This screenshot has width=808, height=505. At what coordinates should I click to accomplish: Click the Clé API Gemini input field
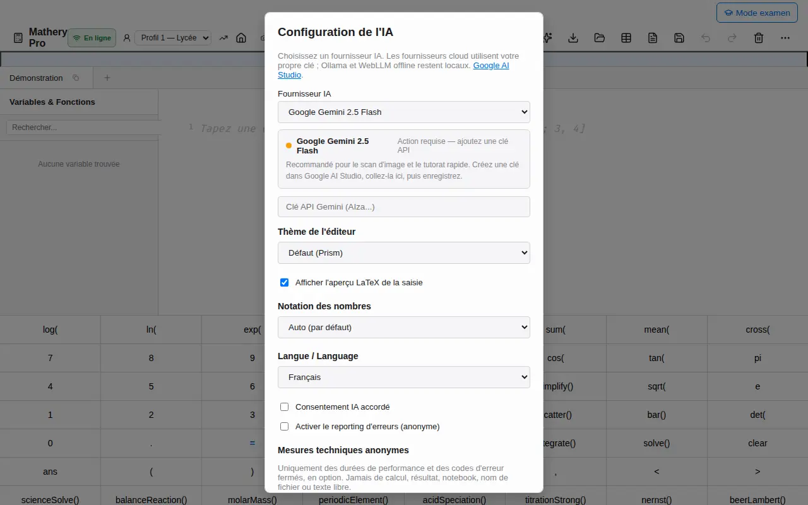point(404,207)
